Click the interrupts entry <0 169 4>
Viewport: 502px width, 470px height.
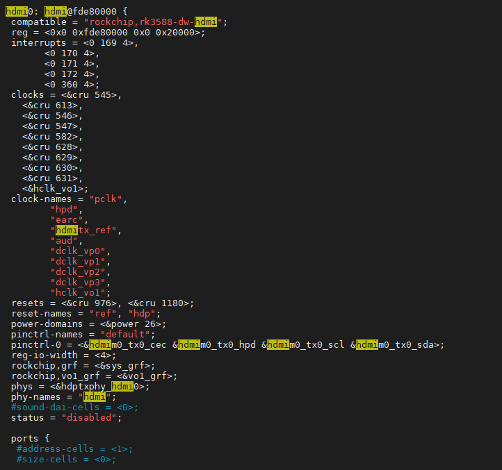tap(109, 43)
